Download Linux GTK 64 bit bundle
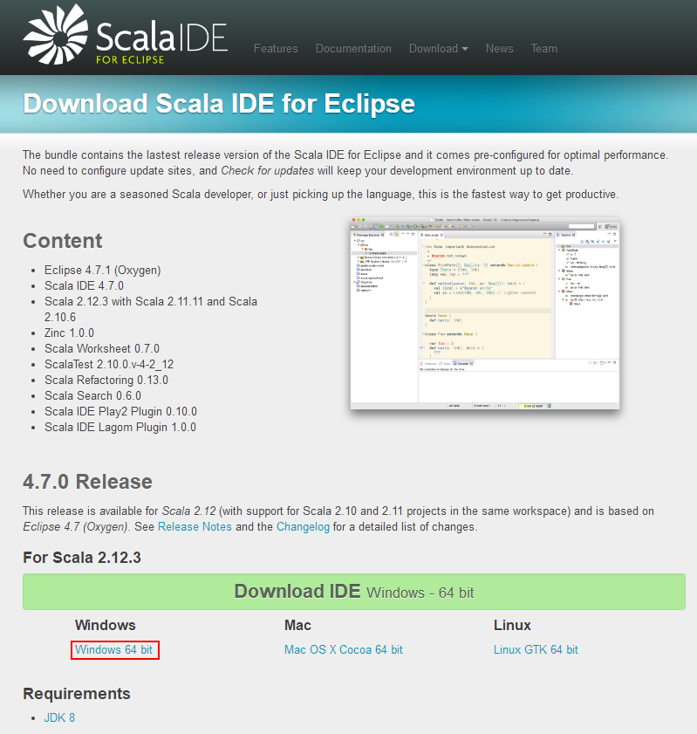 tap(536, 649)
